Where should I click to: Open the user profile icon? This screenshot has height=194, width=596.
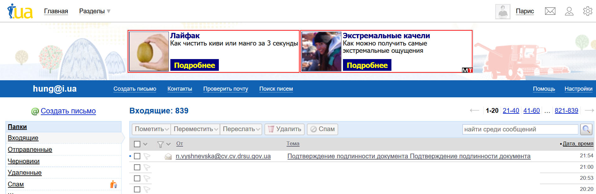click(569, 11)
